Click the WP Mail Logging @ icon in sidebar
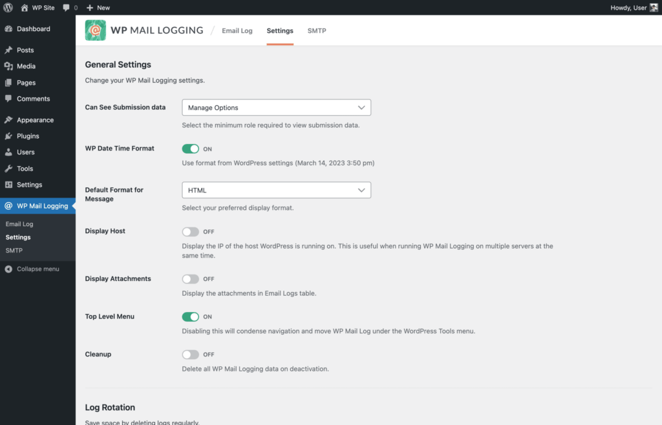Screen dimensions: 662x425 pos(10,205)
